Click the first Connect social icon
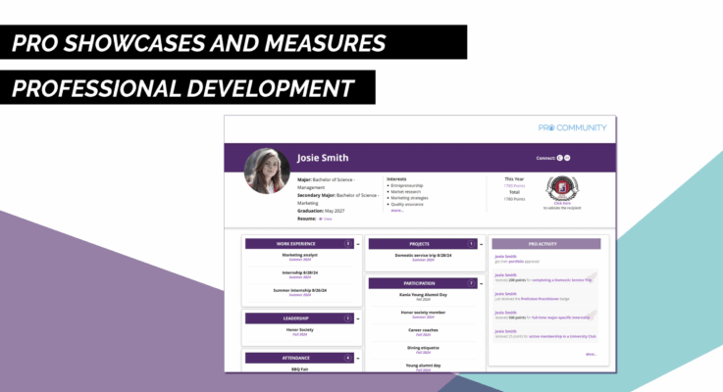Viewport: 723px width, 392px height. pyautogui.click(x=559, y=157)
